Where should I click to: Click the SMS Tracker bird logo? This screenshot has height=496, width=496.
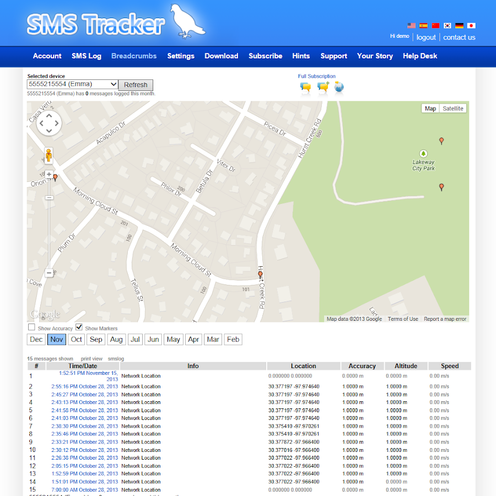click(x=187, y=21)
